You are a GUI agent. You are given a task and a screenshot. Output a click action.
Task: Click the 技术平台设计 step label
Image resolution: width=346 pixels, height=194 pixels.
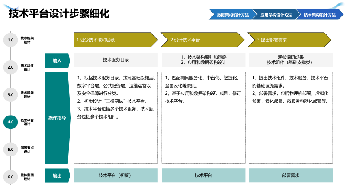pos(27,122)
